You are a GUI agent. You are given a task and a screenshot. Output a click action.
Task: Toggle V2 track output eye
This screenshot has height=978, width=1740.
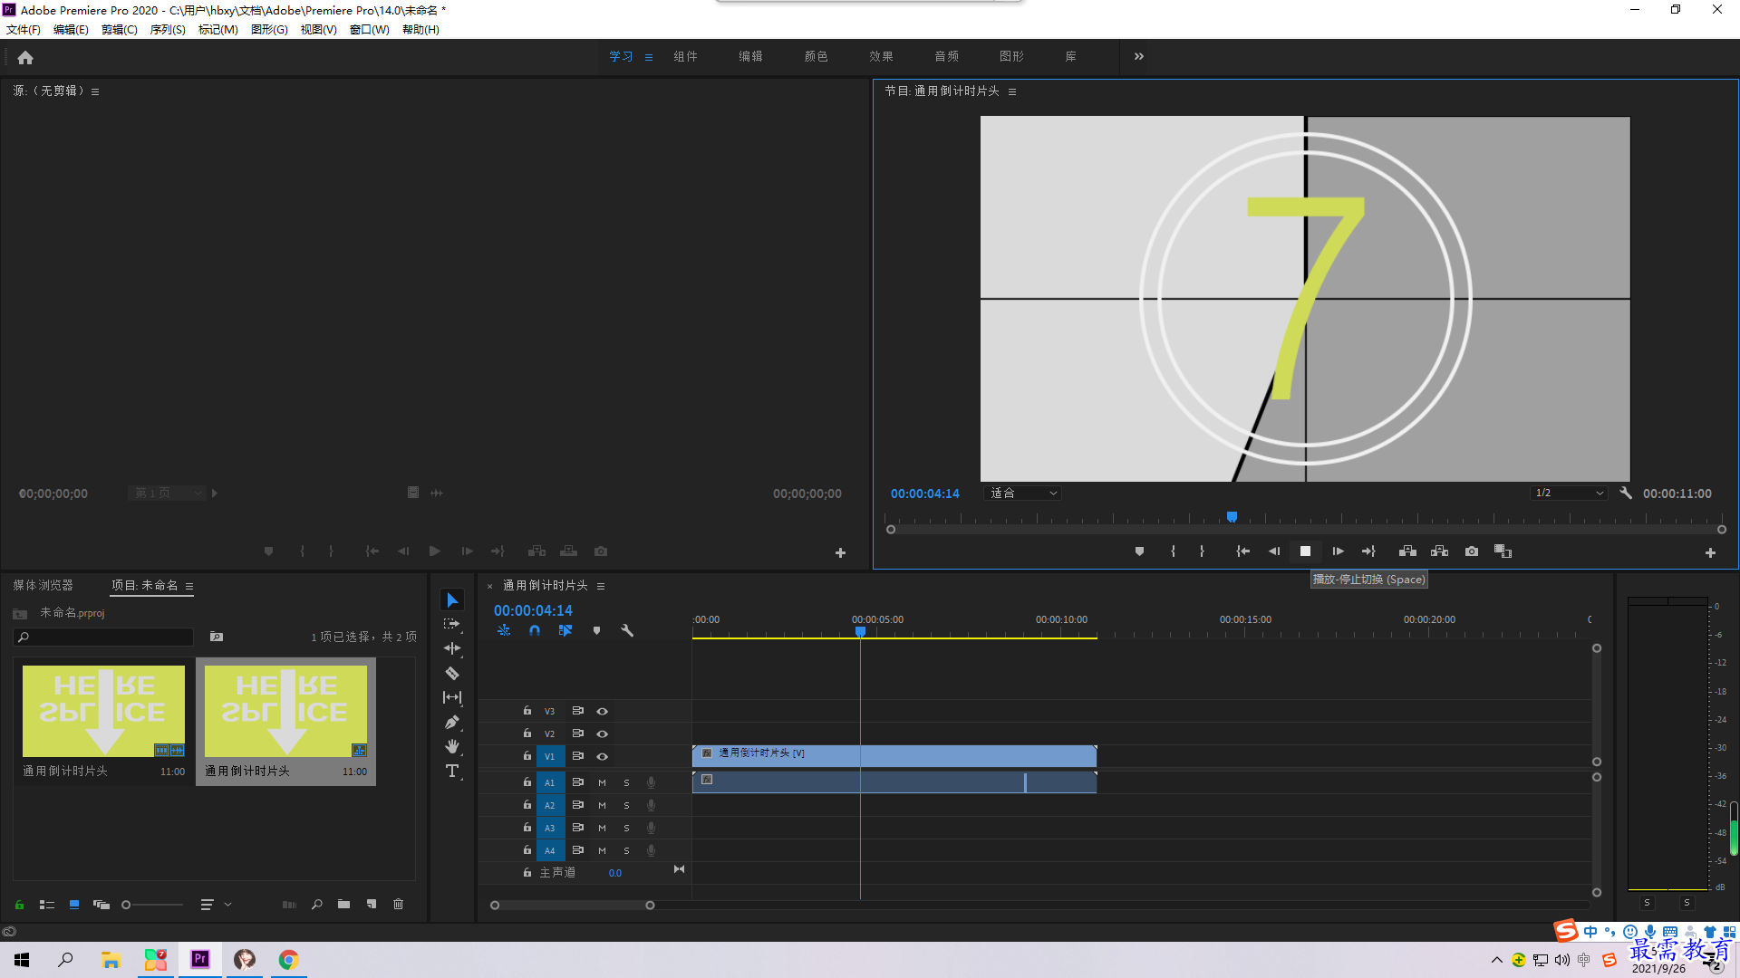602,733
